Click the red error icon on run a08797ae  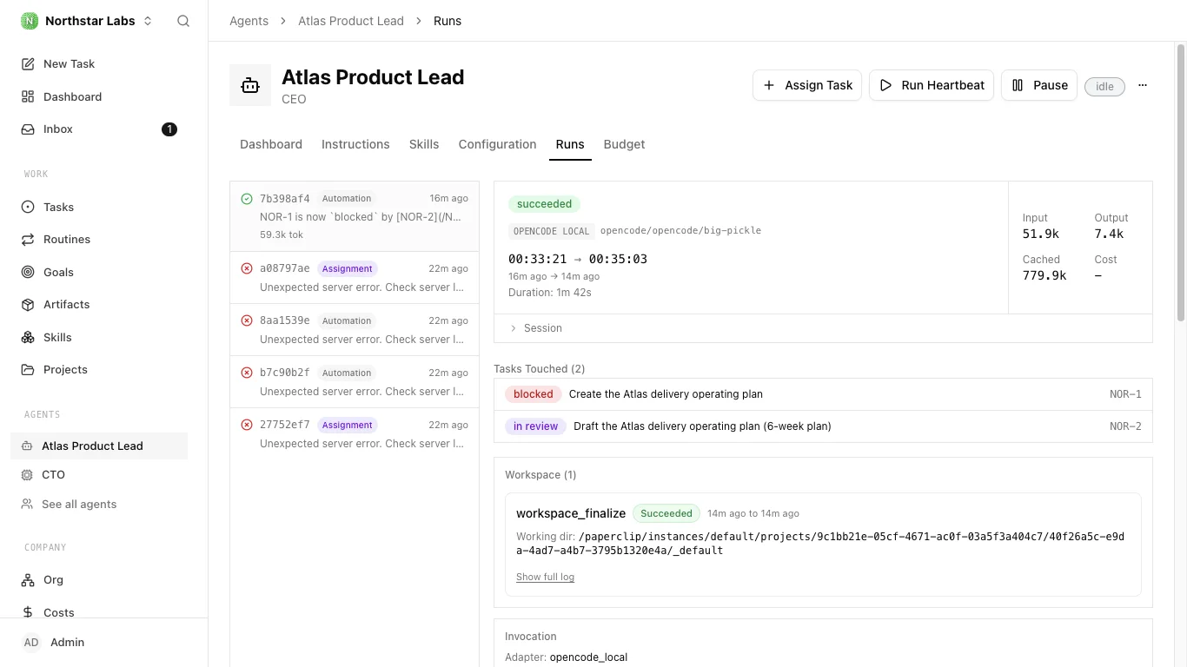247,268
